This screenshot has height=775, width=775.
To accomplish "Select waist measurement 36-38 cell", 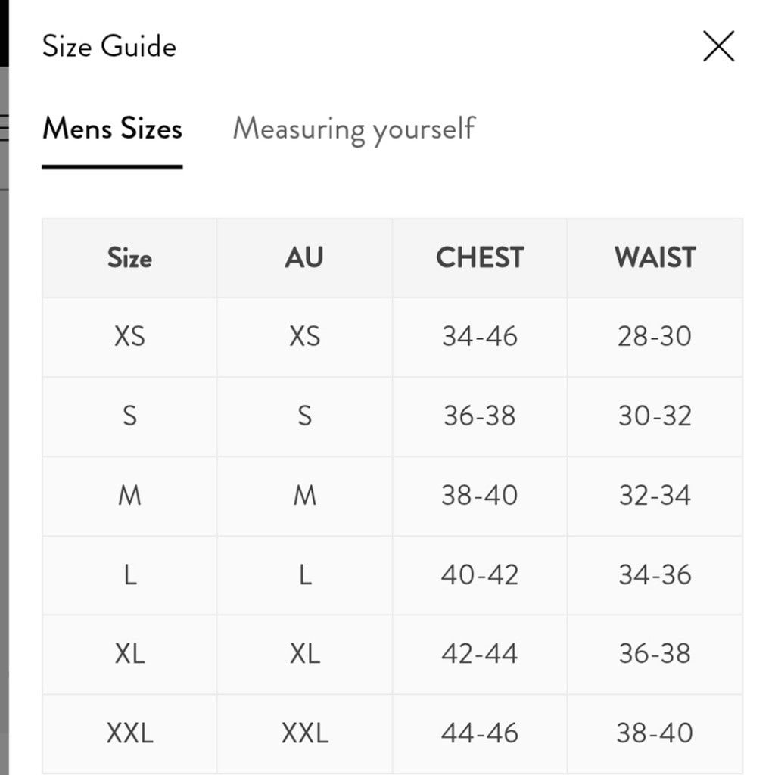I will pyautogui.click(x=655, y=655).
